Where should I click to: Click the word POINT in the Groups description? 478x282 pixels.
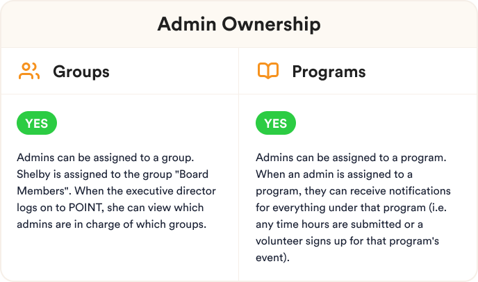(86, 208)
